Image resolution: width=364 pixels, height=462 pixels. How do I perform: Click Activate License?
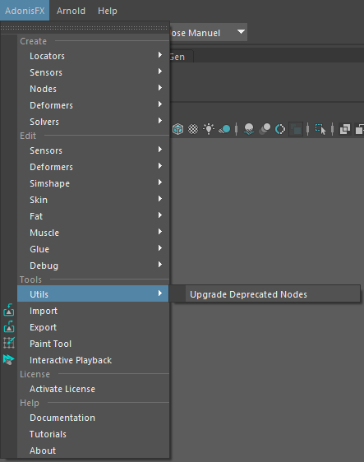pos(93,389)
